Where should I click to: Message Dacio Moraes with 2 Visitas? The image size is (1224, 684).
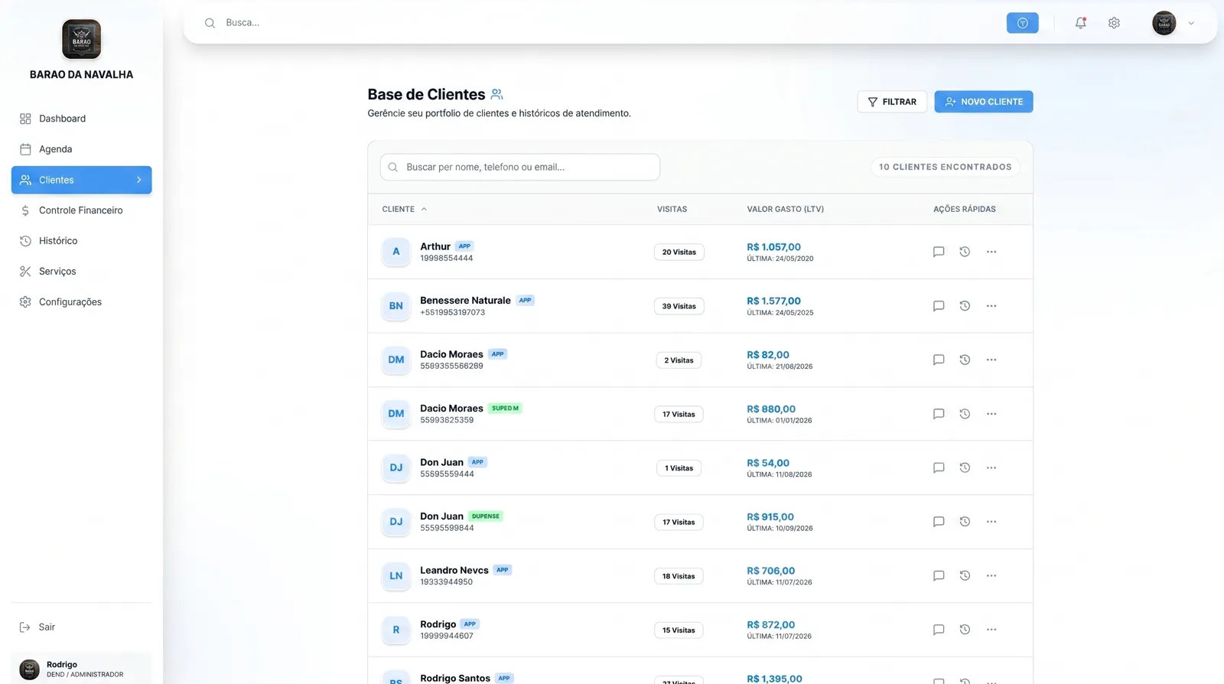pos(939,360)
